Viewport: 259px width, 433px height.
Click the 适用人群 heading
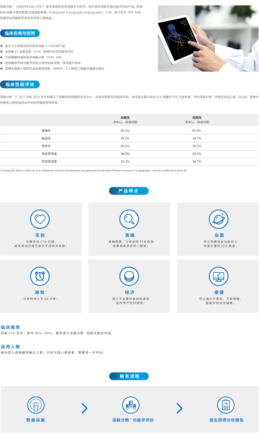[10, 346]
